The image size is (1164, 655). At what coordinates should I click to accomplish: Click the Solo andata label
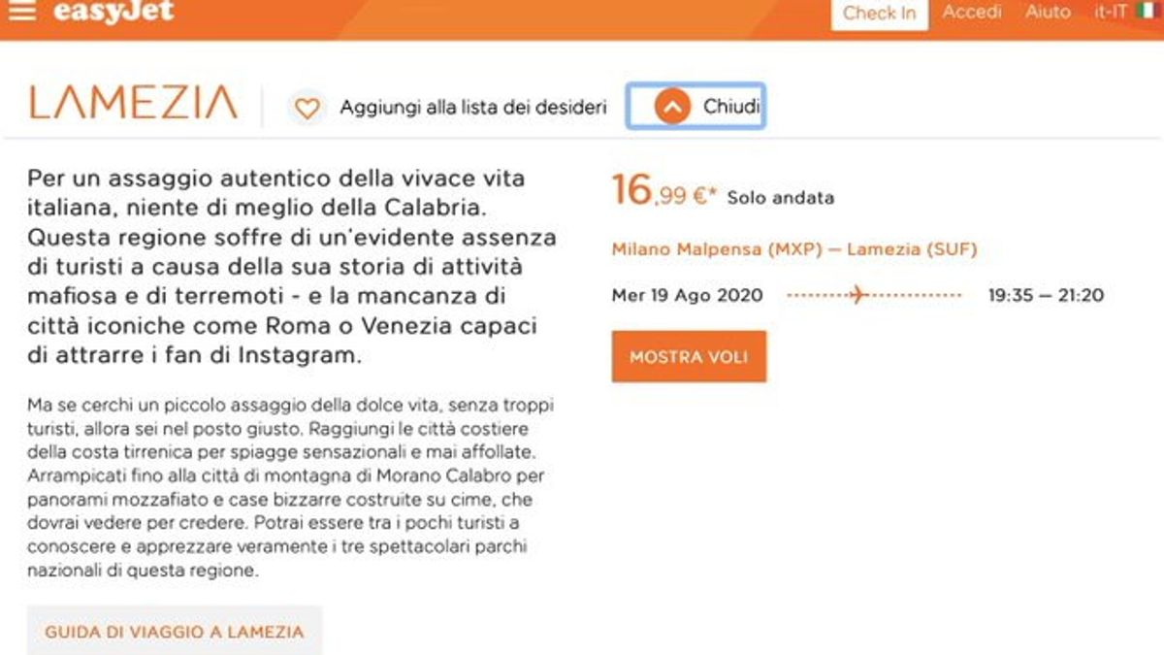[780, 198]
